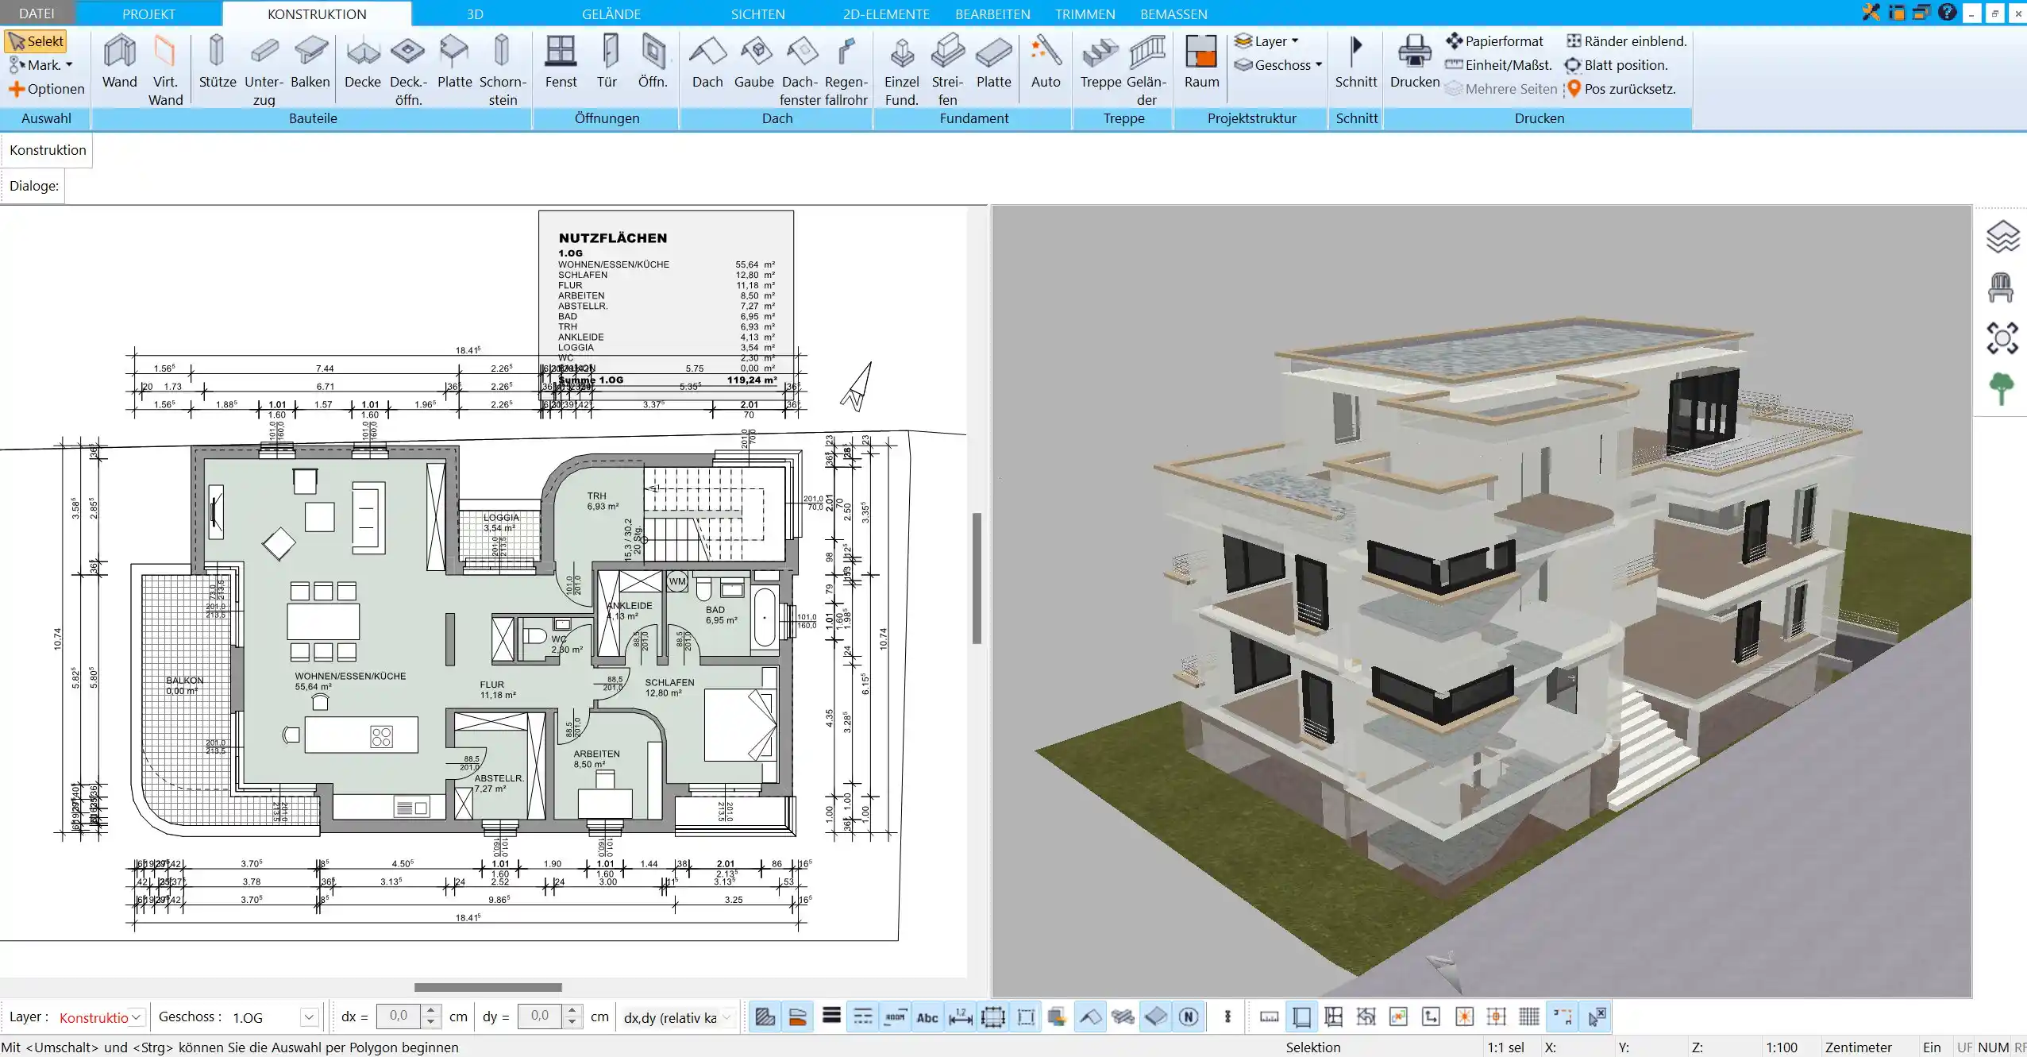Viewport: 2027px width, 1057px height.
Task: Select the Schornstein chimney tool
Action: coord(502,70)
